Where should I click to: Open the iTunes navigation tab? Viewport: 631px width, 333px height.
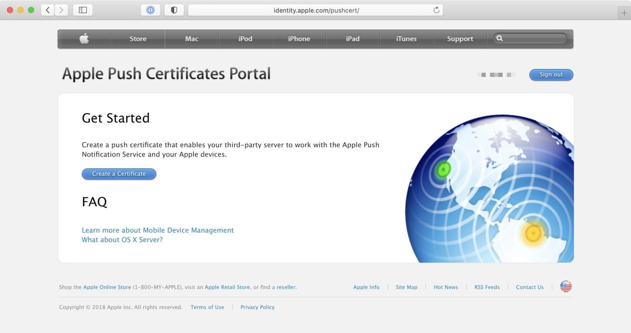(x=406, y=38)
